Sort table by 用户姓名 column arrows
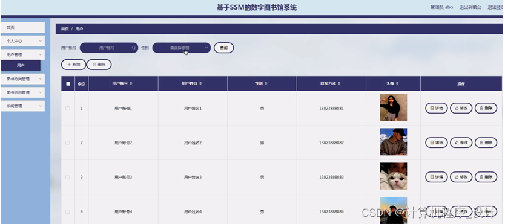 (200, 83)
